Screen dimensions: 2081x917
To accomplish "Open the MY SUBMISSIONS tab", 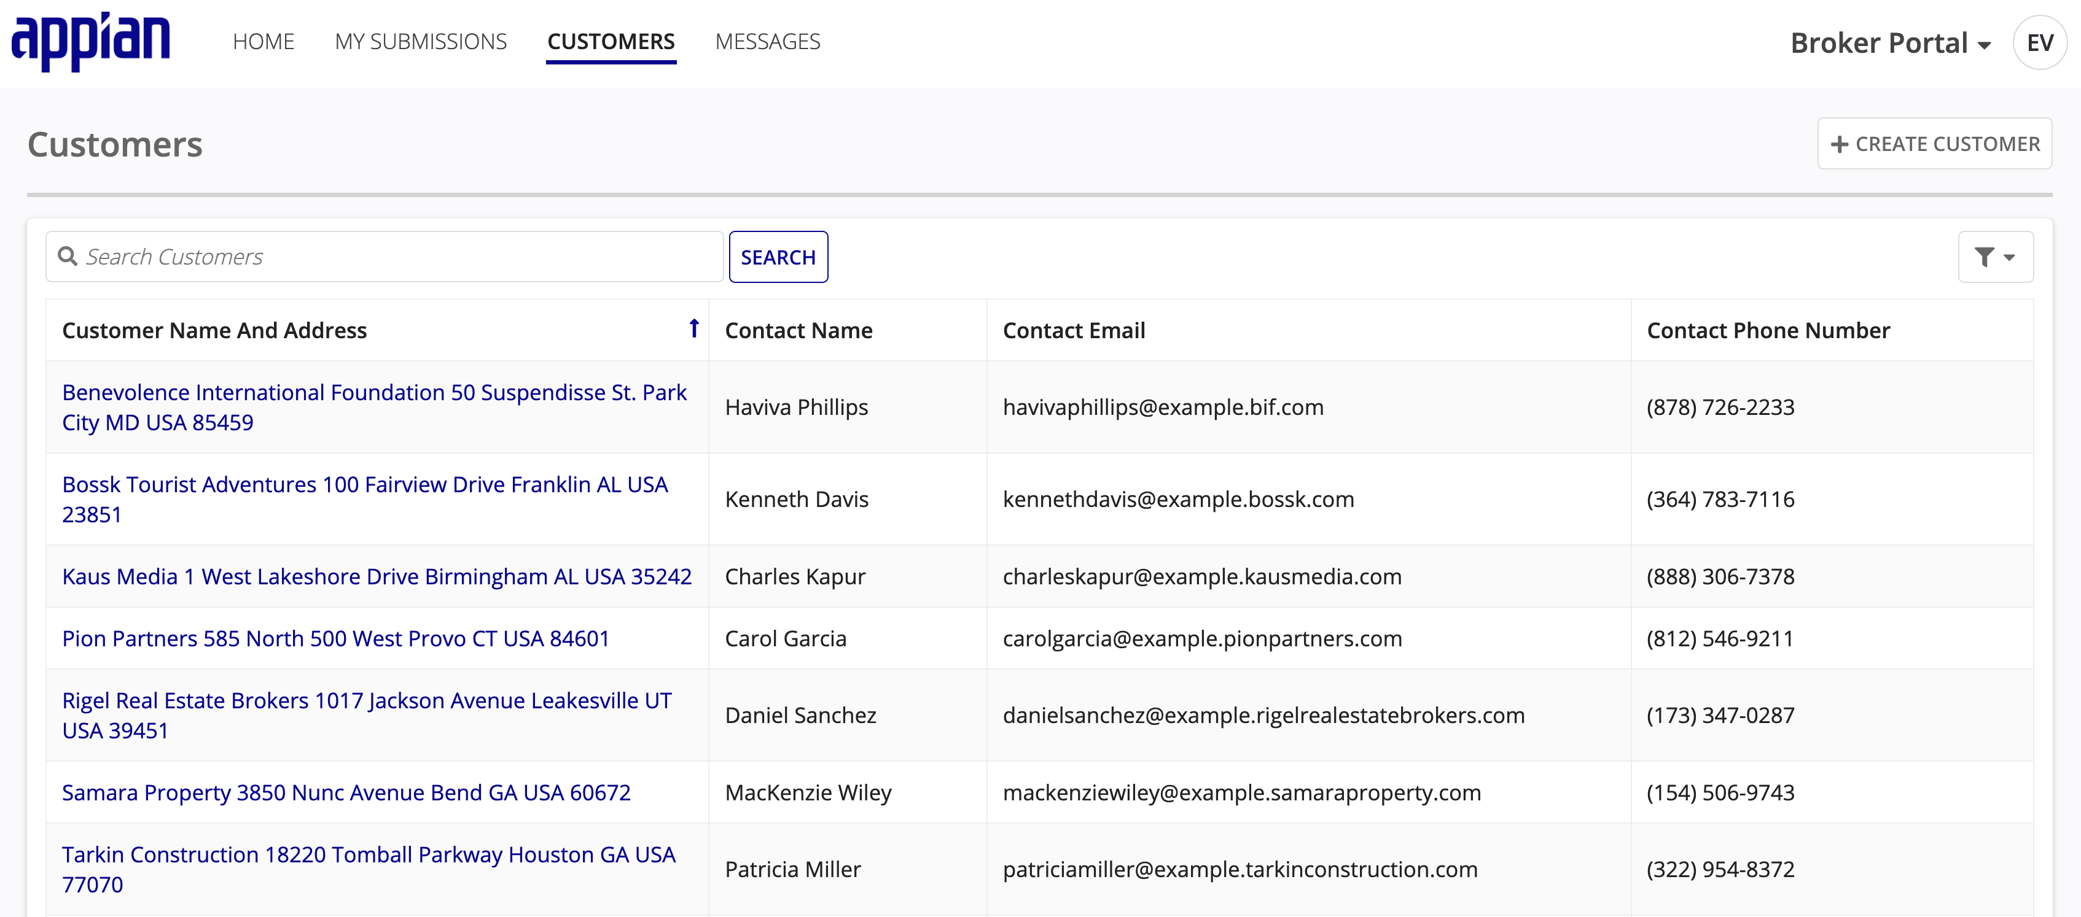I will tap(421, 41).
